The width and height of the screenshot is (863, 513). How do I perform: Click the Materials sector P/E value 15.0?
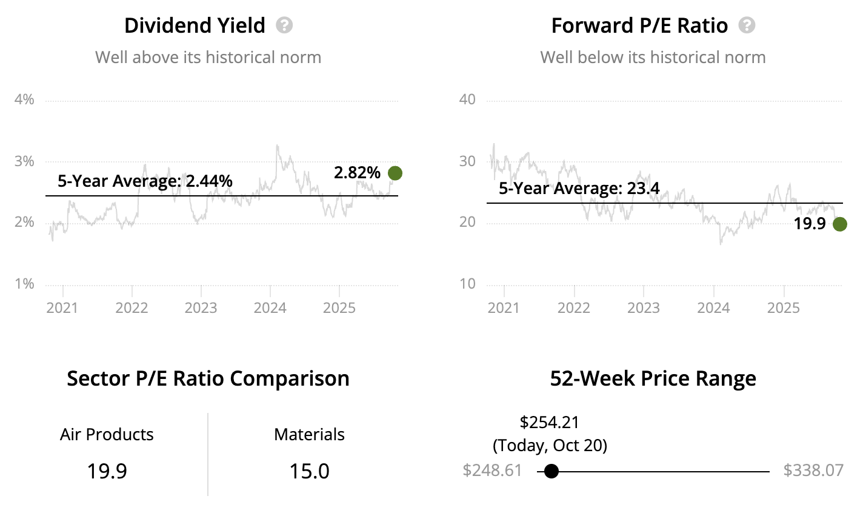point(309,471)
